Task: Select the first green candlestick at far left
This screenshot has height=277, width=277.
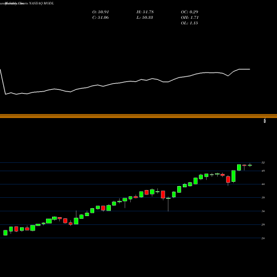Action: point(6,233)
